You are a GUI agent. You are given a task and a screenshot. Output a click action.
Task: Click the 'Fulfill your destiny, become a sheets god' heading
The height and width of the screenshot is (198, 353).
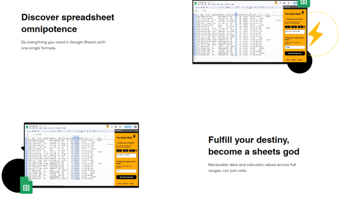tap(254, 146)
